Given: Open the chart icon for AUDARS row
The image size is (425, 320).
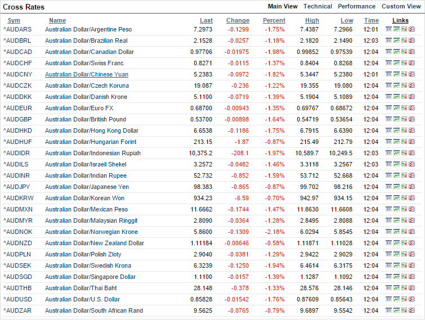Looking at the screenshot, I should pyautogui.click(x=396, y=29).
